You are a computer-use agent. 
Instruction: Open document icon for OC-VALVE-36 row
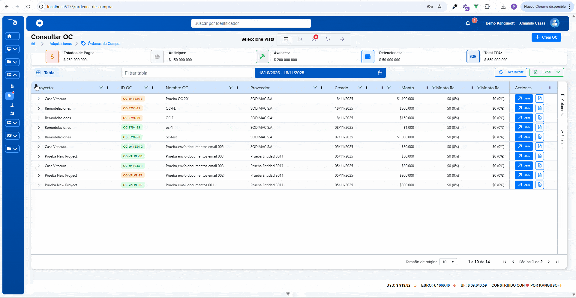[x=540, y=185]
